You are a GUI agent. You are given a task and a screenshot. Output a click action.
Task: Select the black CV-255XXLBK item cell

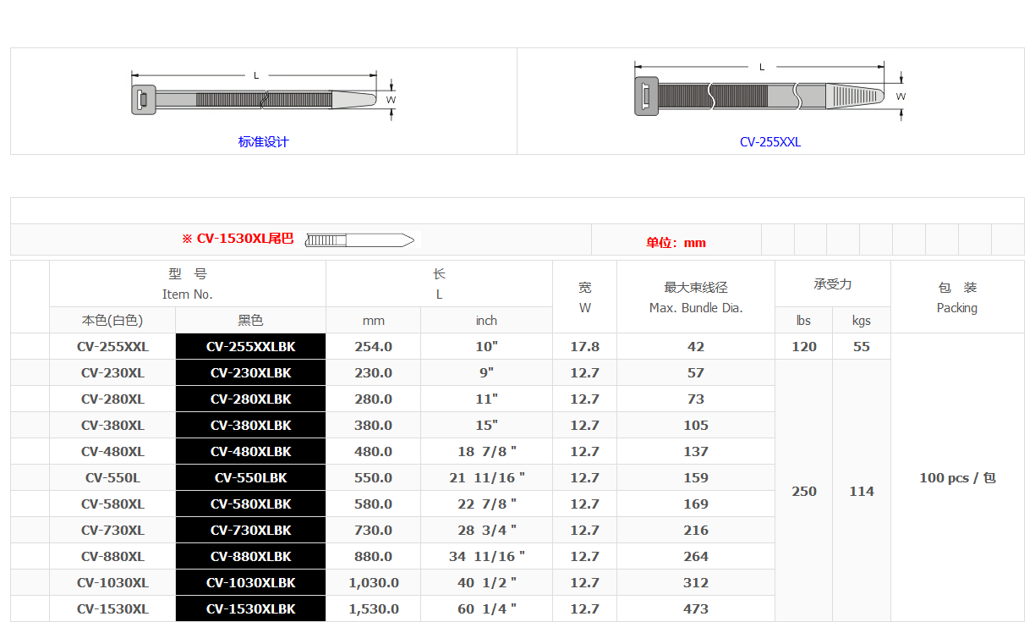pos(250,346)
